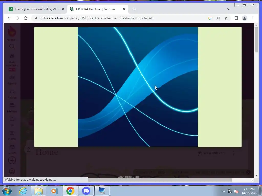Open the Chrome profile menu
This screenshot has width=262, height=196.
(244, 18)
